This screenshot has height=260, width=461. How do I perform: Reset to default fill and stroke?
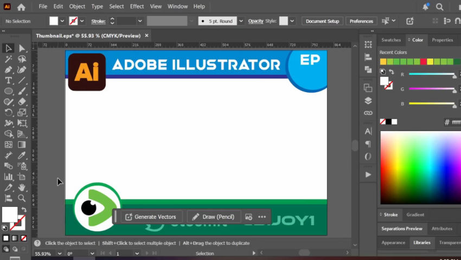(x=4, y=227)
